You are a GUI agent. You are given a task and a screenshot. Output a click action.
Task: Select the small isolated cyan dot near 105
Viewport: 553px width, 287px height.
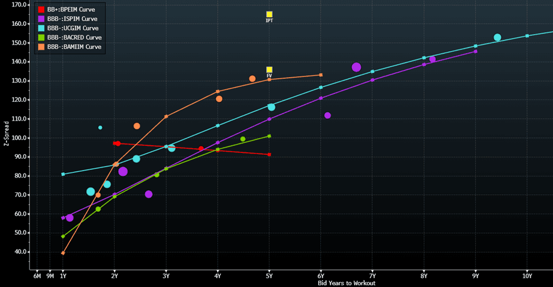click(100, 128)
